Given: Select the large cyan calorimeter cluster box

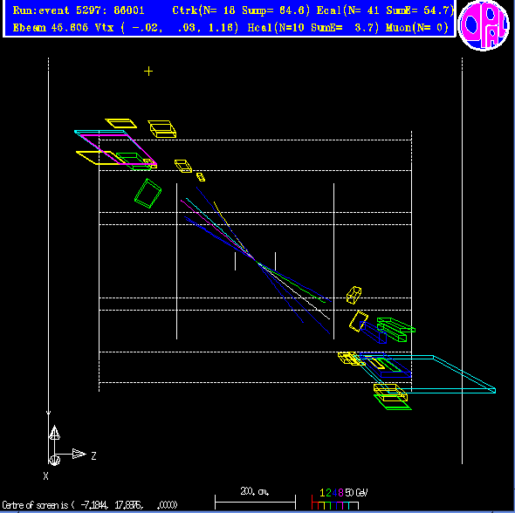Looking at the screenshot, I should tap(427, 373).
